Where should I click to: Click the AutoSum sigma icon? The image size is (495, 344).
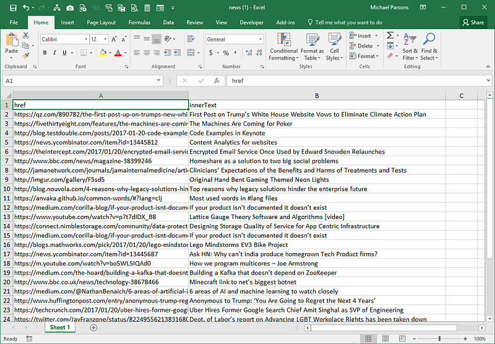click(390, 35)
